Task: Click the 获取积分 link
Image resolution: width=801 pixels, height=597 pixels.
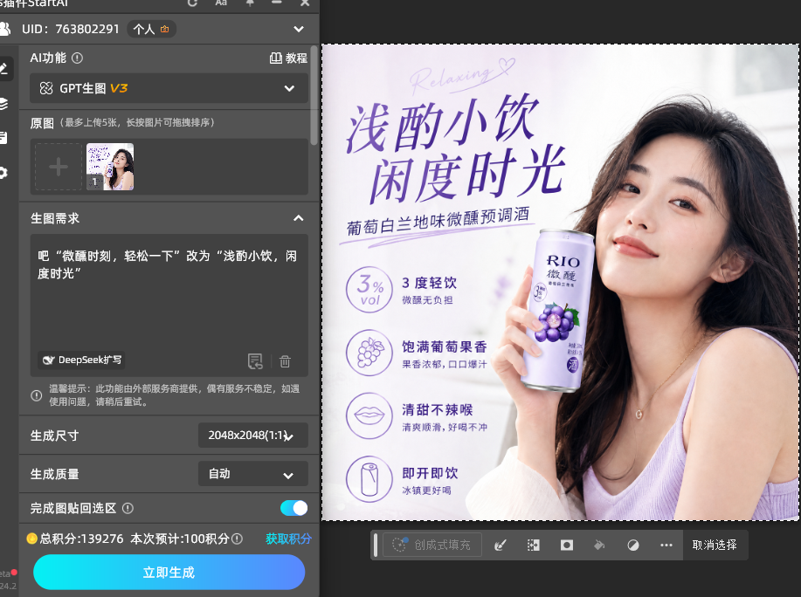Action: (288, 539)
